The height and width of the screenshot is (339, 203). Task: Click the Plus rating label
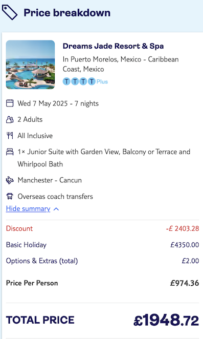(102, 82)
